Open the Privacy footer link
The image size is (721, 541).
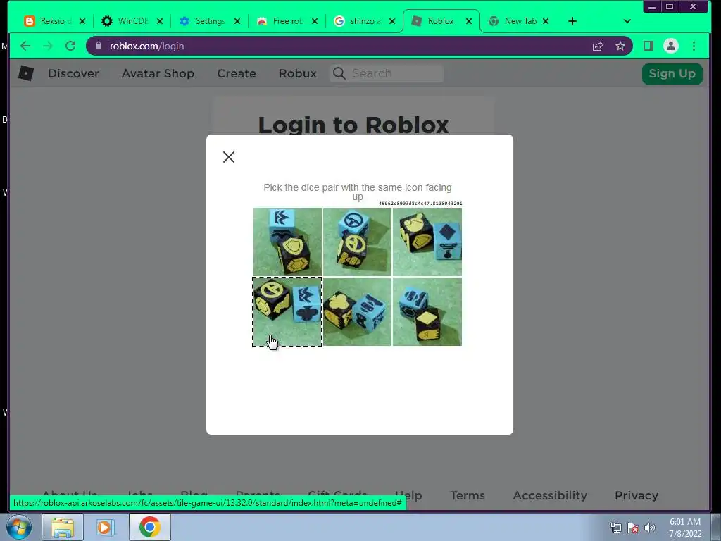(x=637, y=495)
